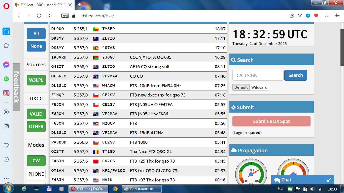Click the Opera snapshot camera icon
This screenshot has height=193, width=344.
pyautogui.click(x=300, y=16)
